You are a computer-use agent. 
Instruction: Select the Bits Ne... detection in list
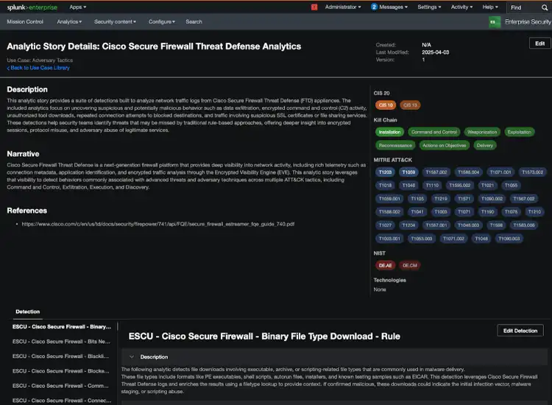tap(61, 342)
